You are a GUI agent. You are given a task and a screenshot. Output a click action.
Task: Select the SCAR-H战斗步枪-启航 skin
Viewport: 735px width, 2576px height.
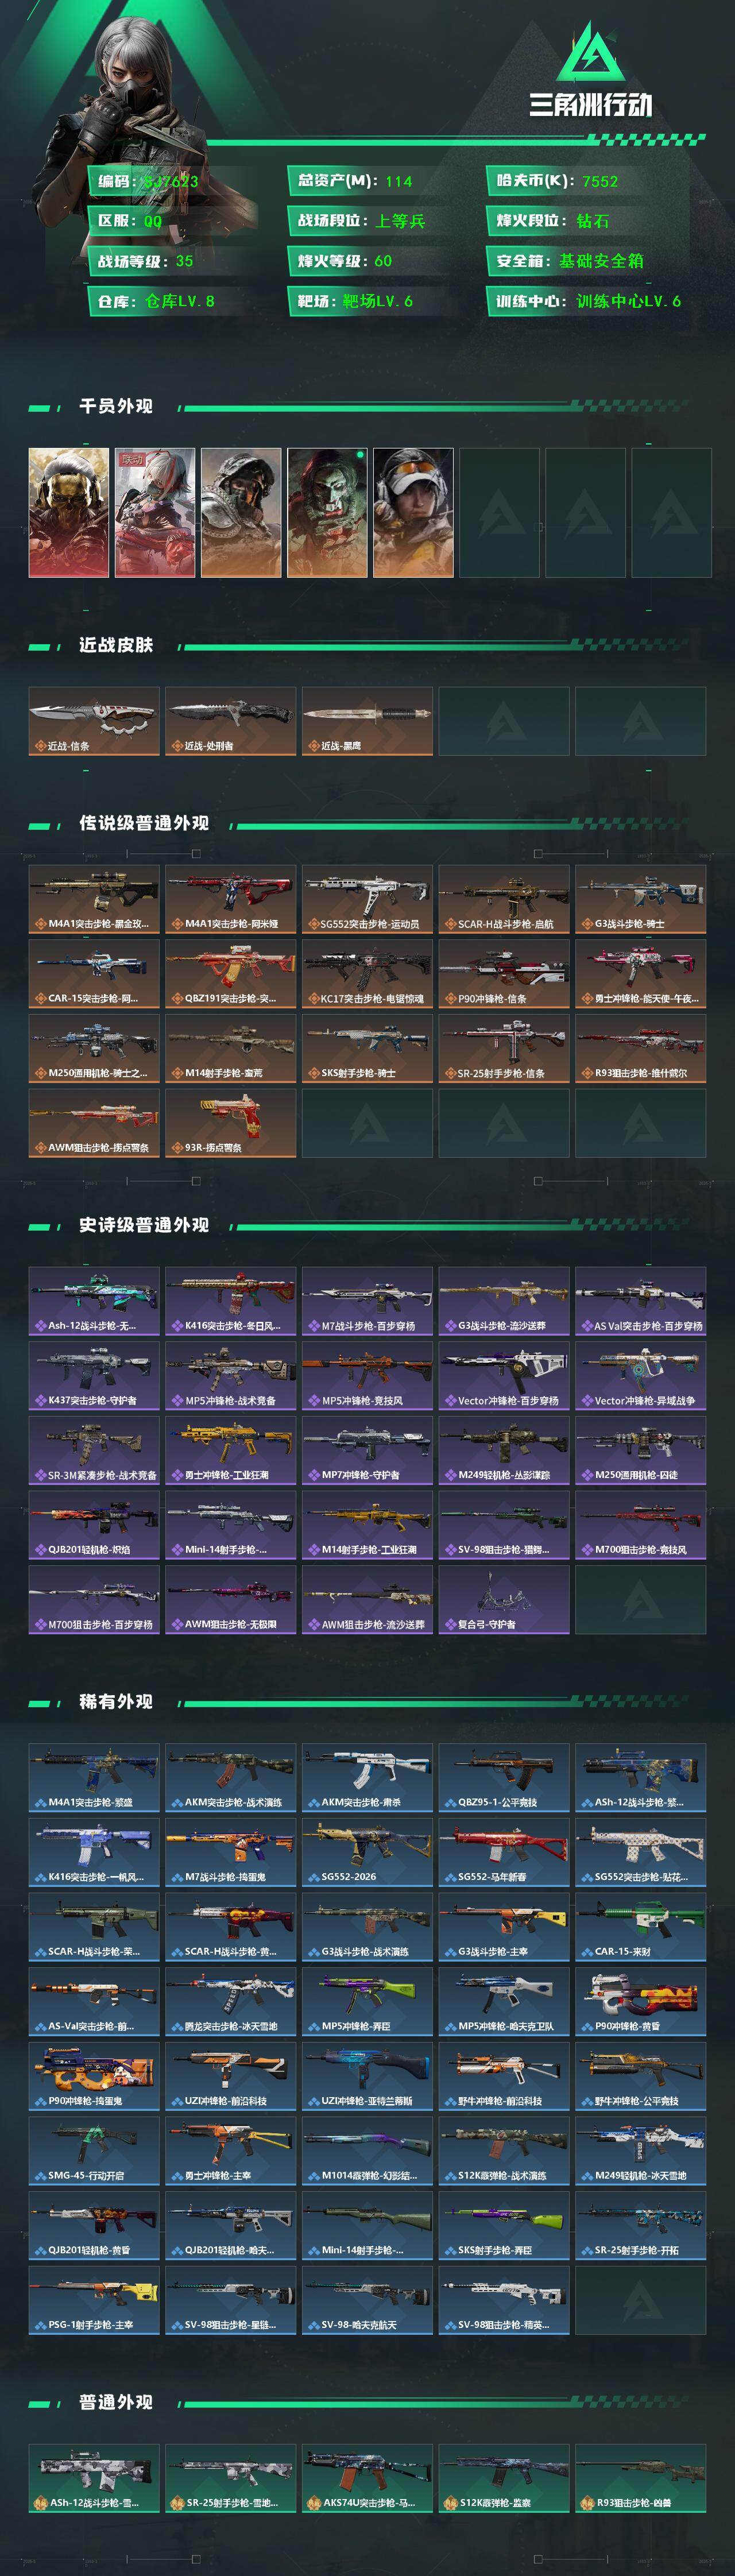pyautogui.click(x=504, y=899)
